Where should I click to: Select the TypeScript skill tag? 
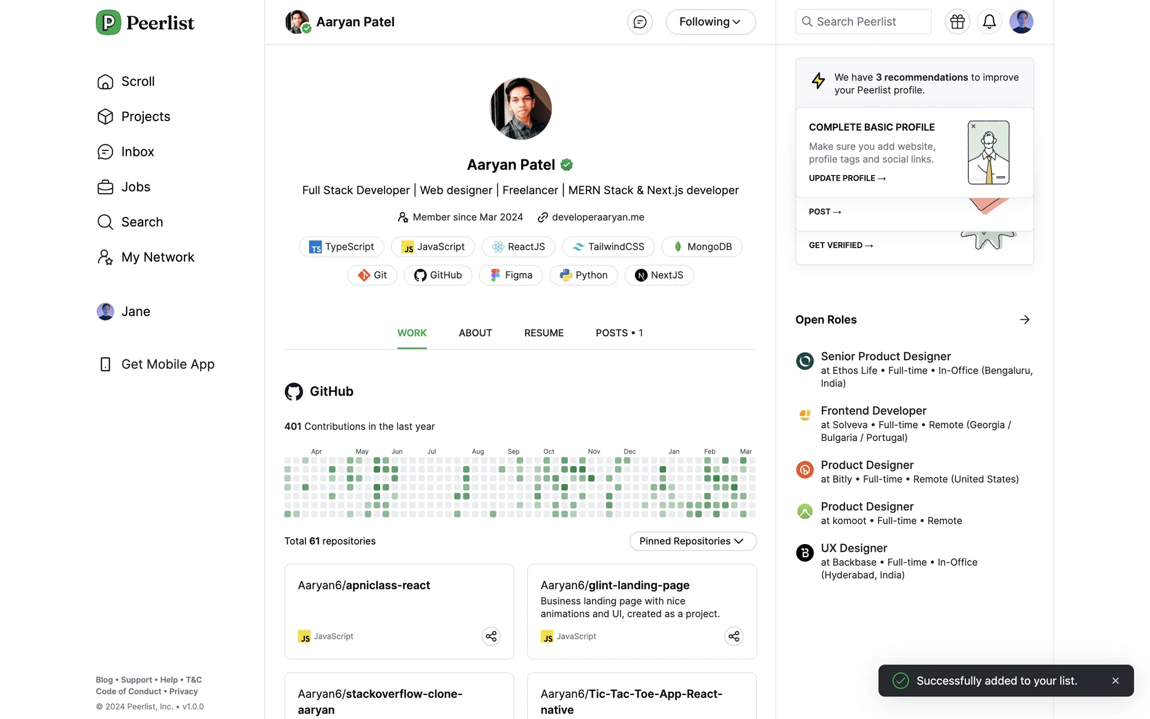coord(341,247)
